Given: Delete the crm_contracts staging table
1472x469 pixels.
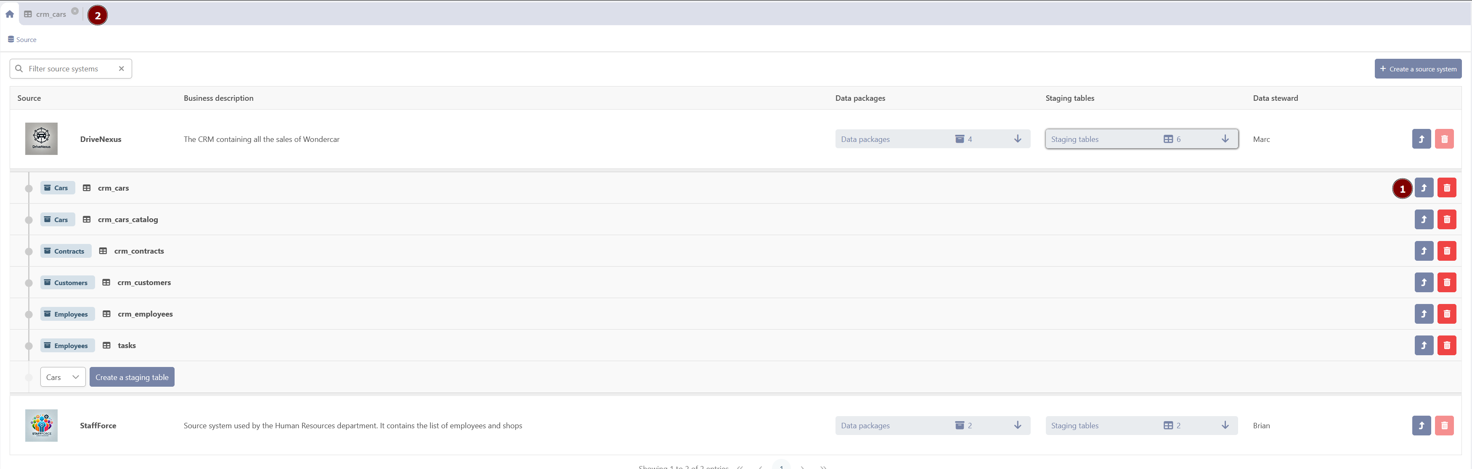Looking at the screenshot, I should tap(1447, 251).
